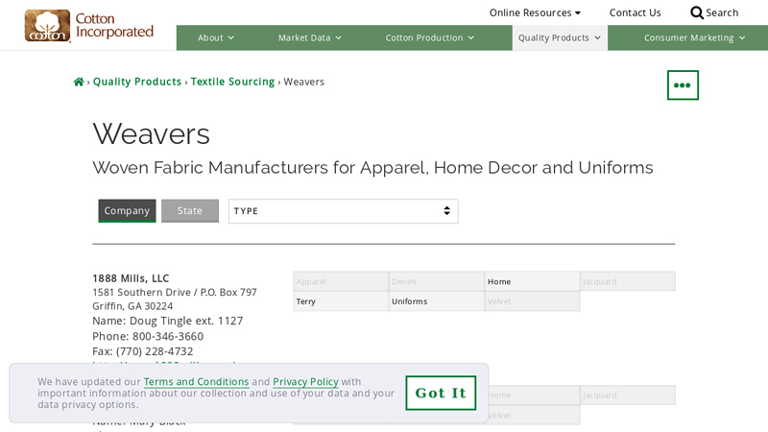Open the three-dots more options button
The width and height of the screenshot is (768, 432).
pyautogui.click(x=683, y=85)
